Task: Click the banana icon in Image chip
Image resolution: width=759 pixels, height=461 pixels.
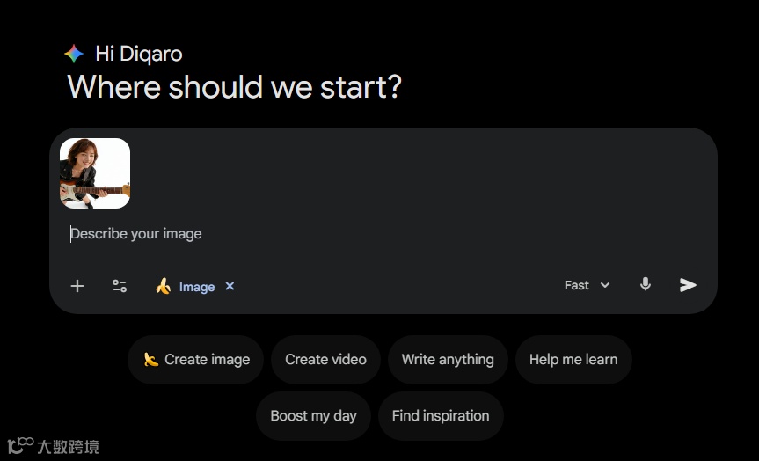Action: (x=163, y=286)
